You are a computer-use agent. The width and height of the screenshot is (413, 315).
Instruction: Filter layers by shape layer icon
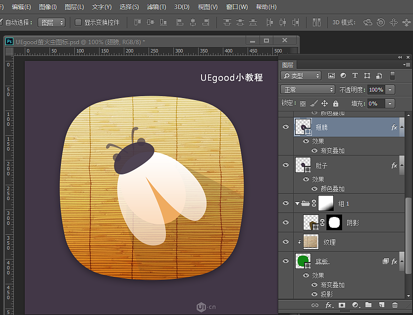click(x=367, y=76)
